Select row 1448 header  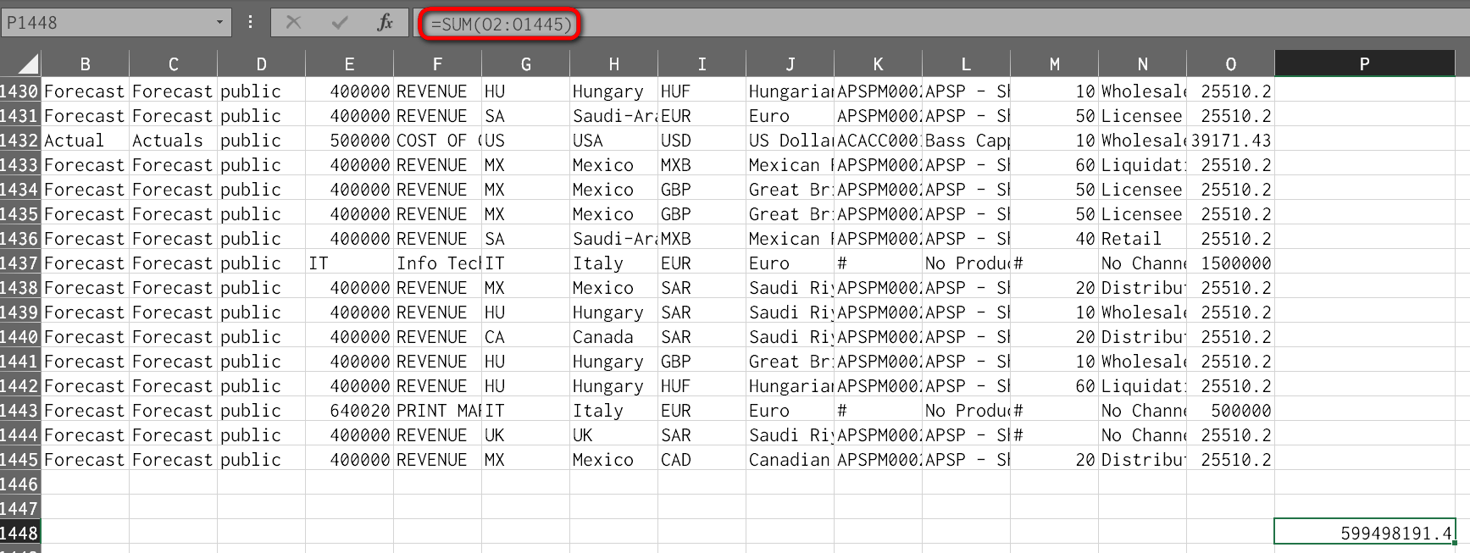[20, 534]
